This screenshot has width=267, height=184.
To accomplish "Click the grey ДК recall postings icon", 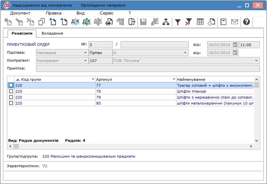I will 98,22.
